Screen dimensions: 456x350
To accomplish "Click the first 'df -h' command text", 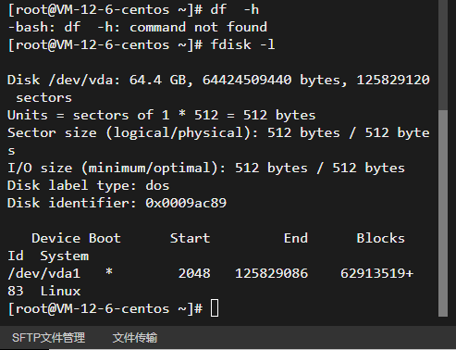I will tap(235, 9).
